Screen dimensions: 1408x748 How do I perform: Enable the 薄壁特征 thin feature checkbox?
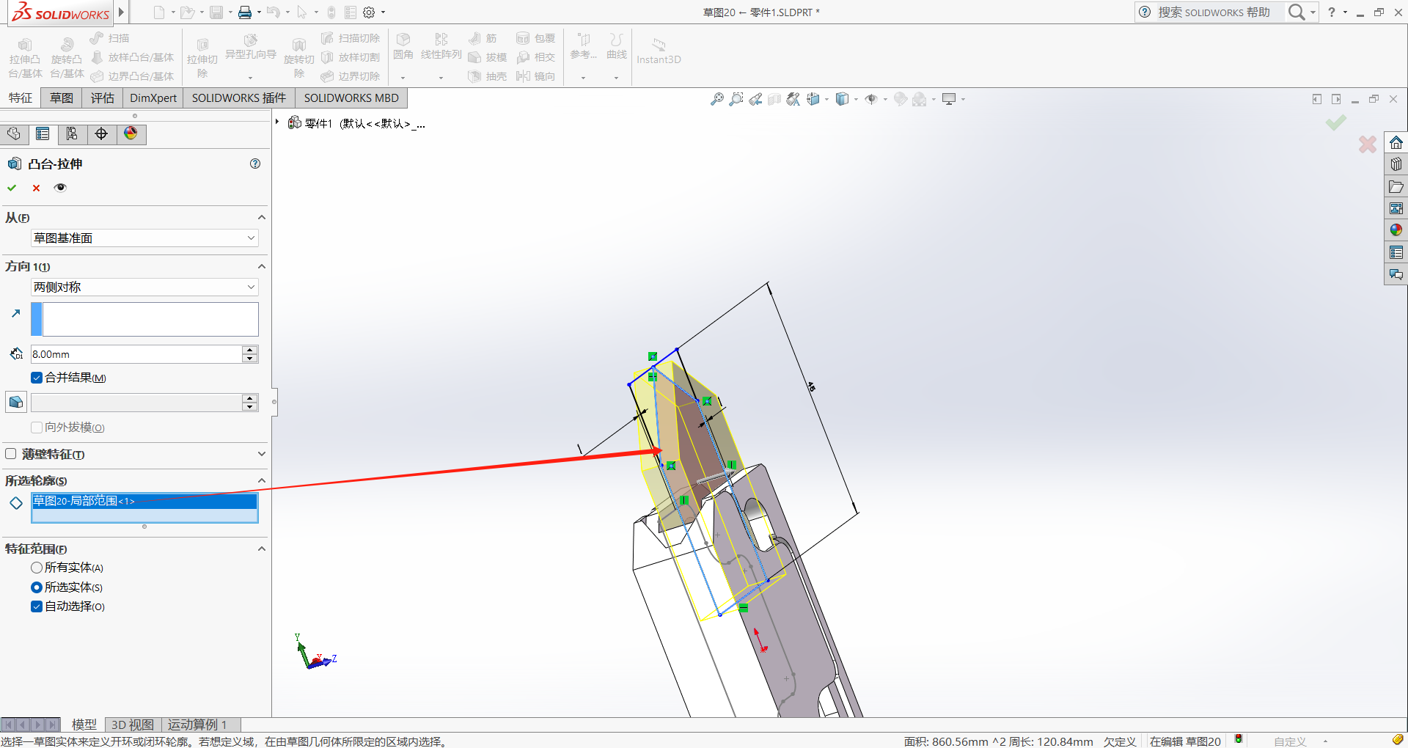pyautogui.click(x=11, y=454)
